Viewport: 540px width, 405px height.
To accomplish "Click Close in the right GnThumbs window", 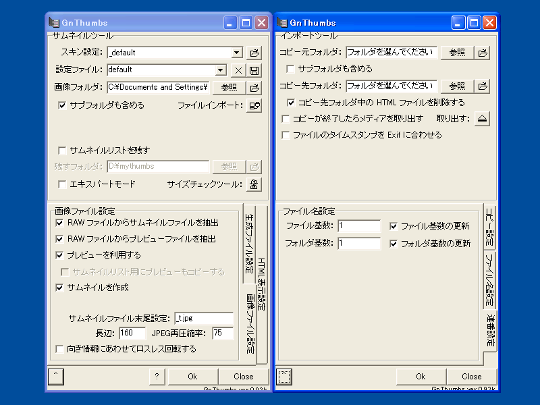I will click(x=471, y=377).
